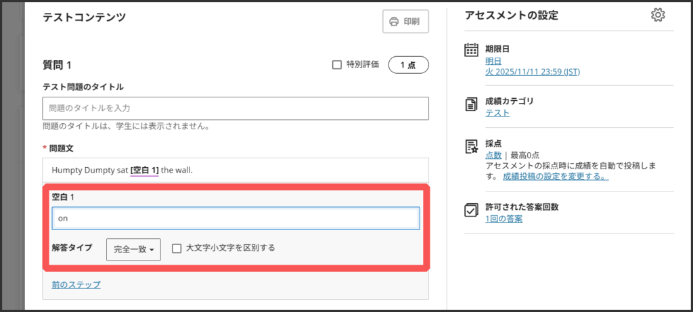Click the grading rubric star icon
The width and height of the screenshot is (693, 312).
click(472, 147)
